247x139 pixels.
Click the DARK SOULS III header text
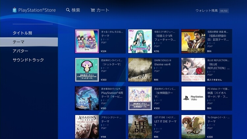click(x=163, y=60)
